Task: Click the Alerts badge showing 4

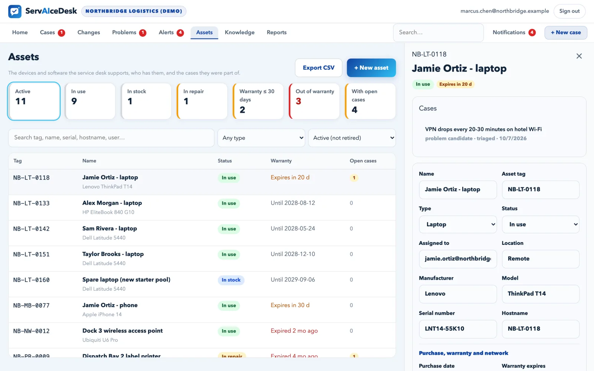Action: [x=180, y=33]
